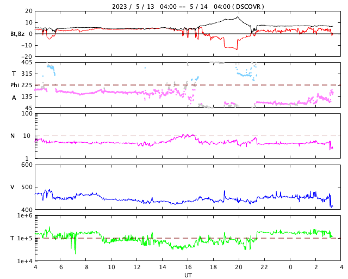This screenshot has height=279, width=348.
Task: Click the deep temperature dip near 7 UT
Action: (76, 253)
